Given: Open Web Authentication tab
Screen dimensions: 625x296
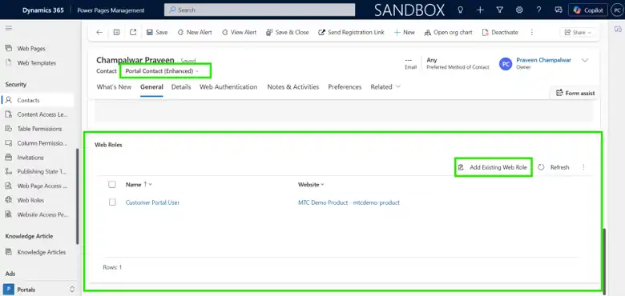Looking at the screenshot, I should point(228,86).
